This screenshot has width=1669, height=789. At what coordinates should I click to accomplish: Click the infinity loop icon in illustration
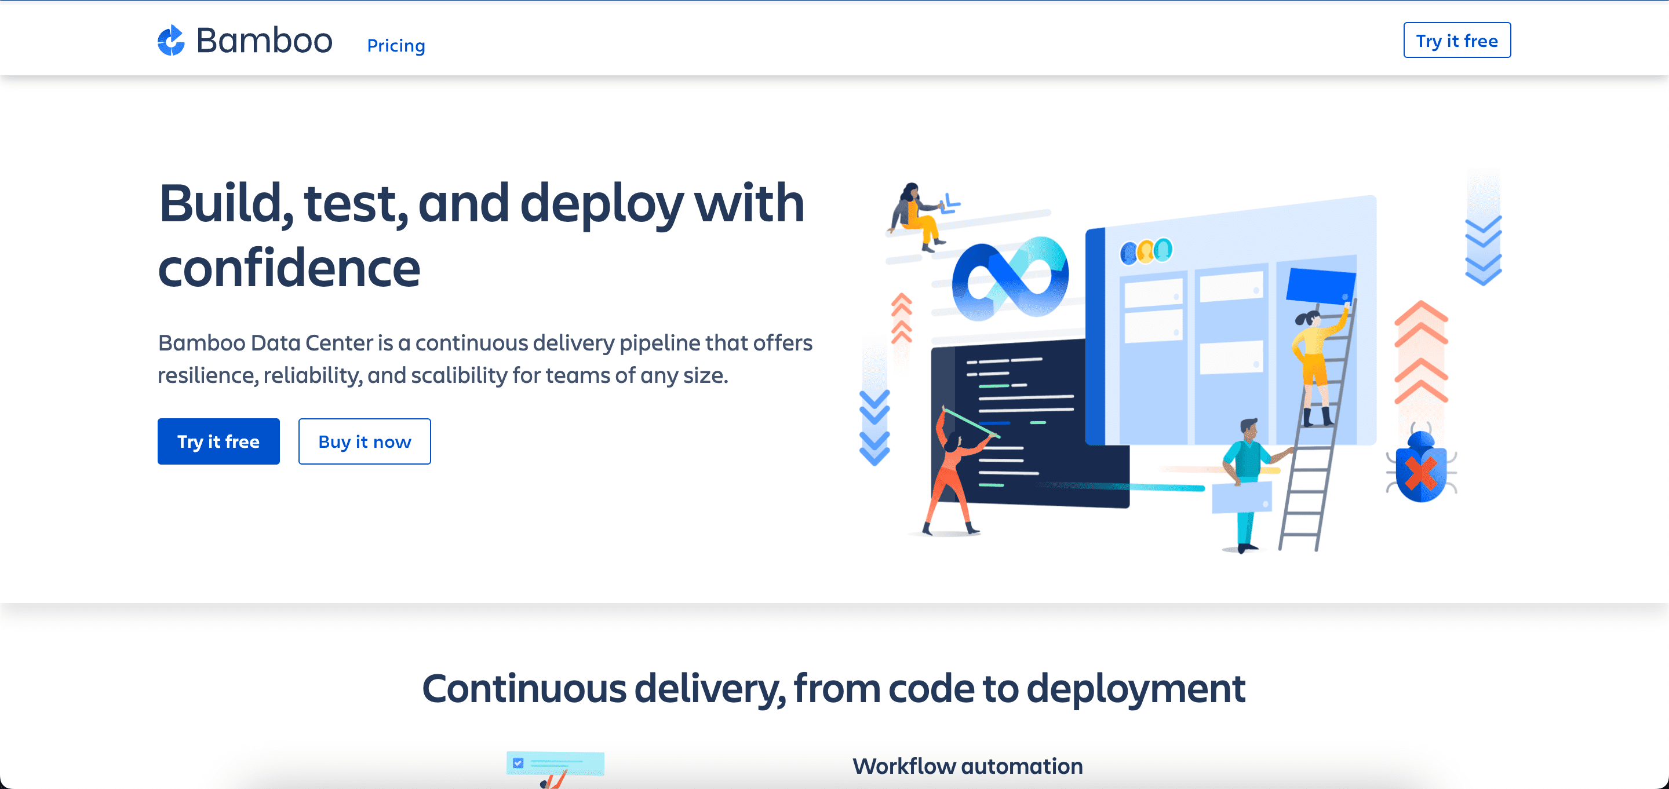tap(1010, 279)
